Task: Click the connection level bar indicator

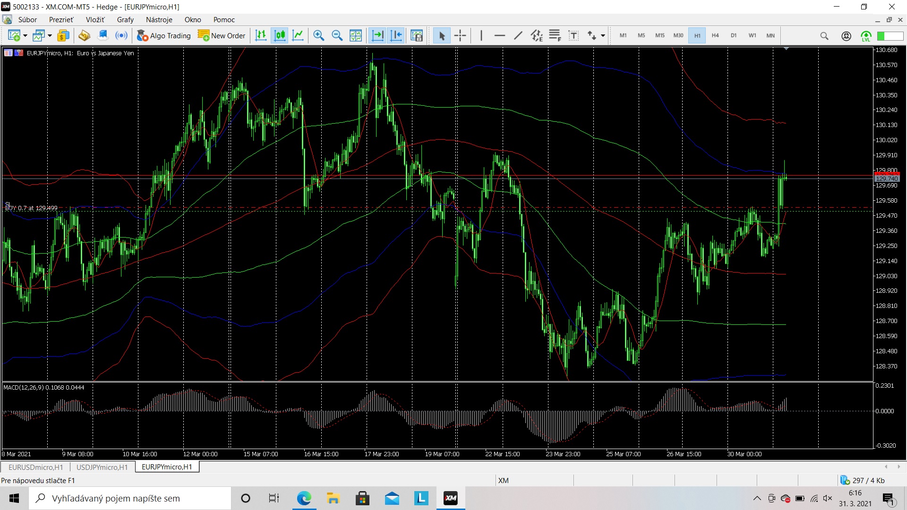Action: (890, 36)
